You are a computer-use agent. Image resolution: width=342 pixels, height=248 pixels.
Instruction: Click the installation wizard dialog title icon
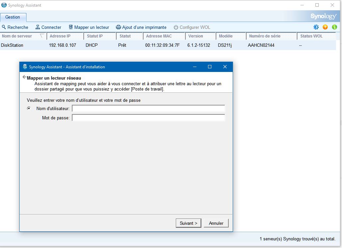point(25,67)
